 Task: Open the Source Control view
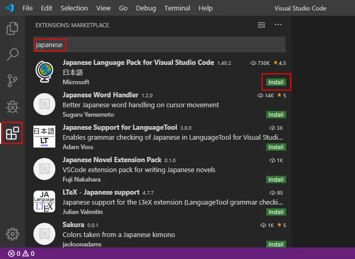(12, 81)
